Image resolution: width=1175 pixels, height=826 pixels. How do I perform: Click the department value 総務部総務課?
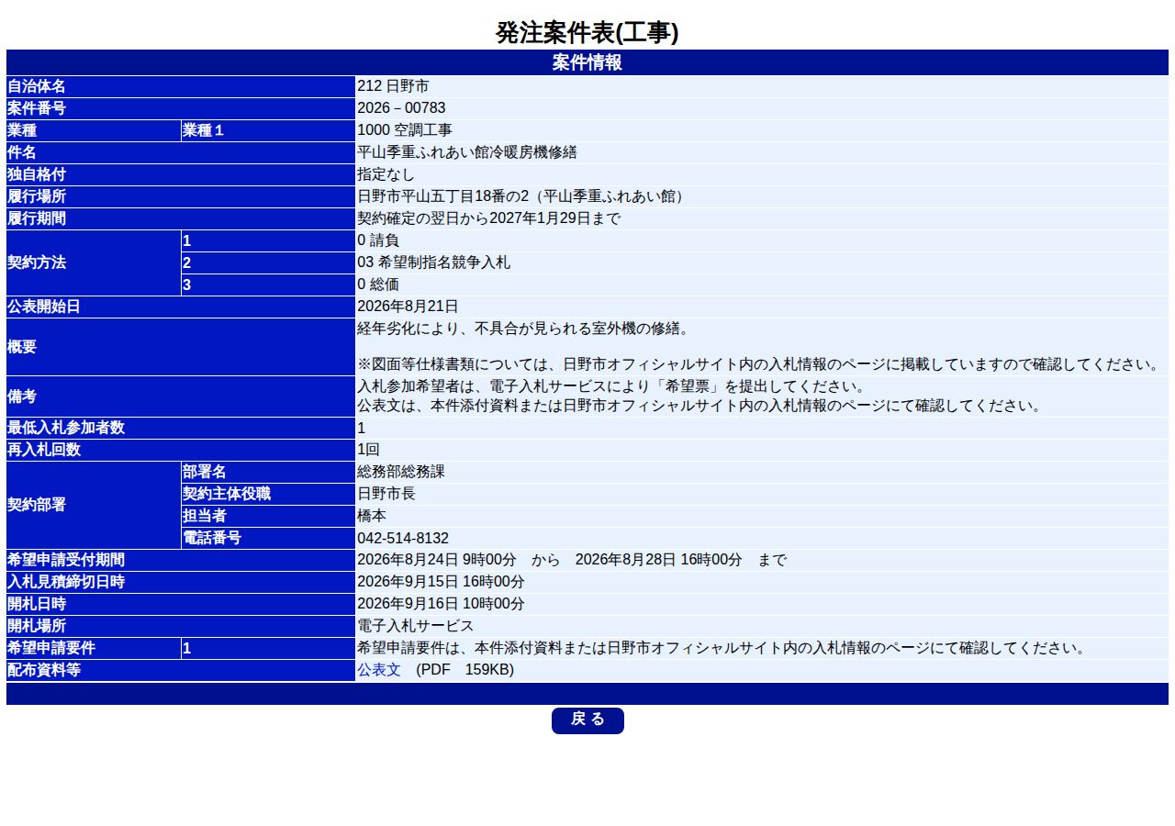pos(400,472)
